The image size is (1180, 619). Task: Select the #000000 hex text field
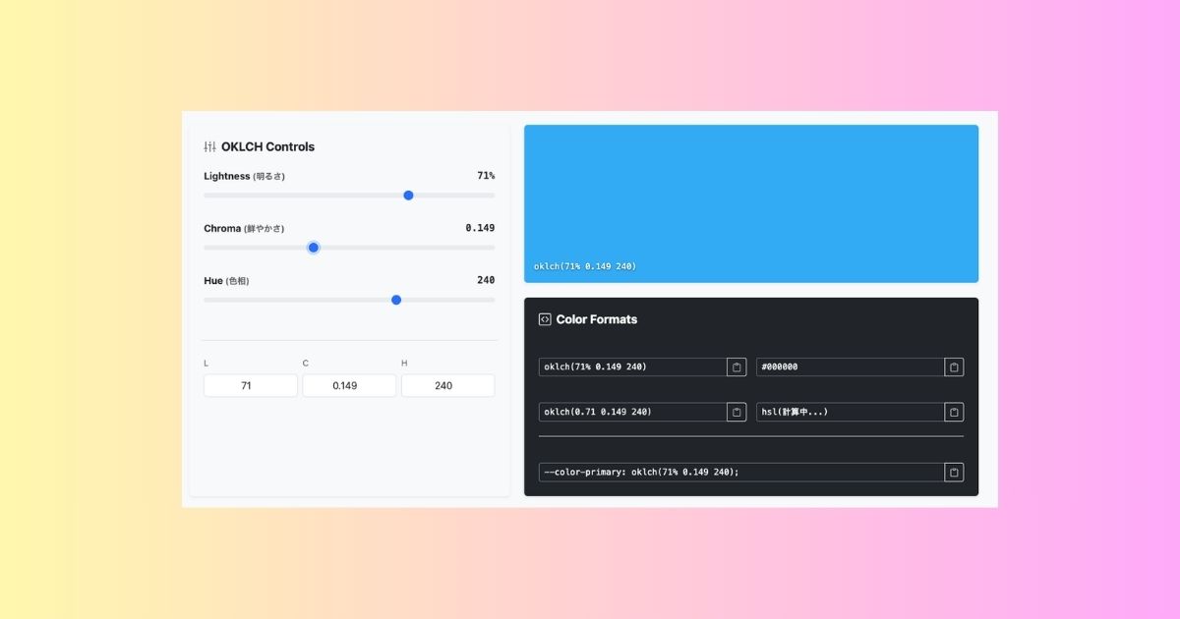pyautogui.click(x=850, y=367)
